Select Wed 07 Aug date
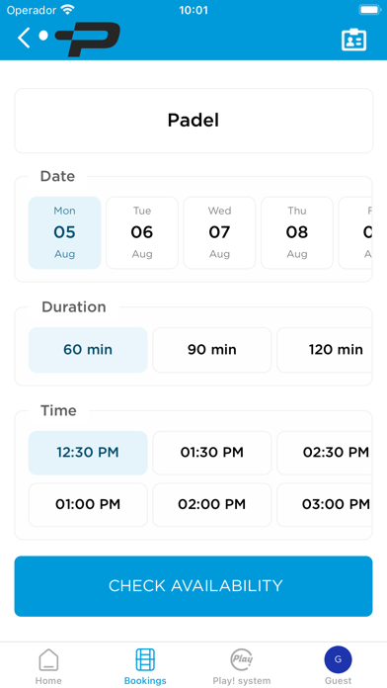The height and width of the screenshot is (688, 387). click(x=219, y=232)
